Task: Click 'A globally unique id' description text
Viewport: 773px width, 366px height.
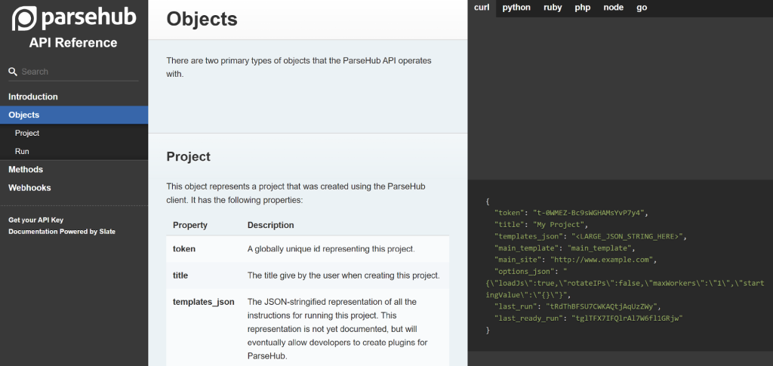Action: point(331,249)
